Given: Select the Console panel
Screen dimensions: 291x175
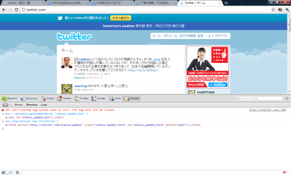Looking at the screenshot, I should coord(131,98).
